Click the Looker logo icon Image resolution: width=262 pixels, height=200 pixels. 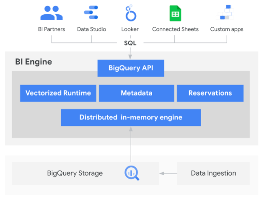point(131,13)
